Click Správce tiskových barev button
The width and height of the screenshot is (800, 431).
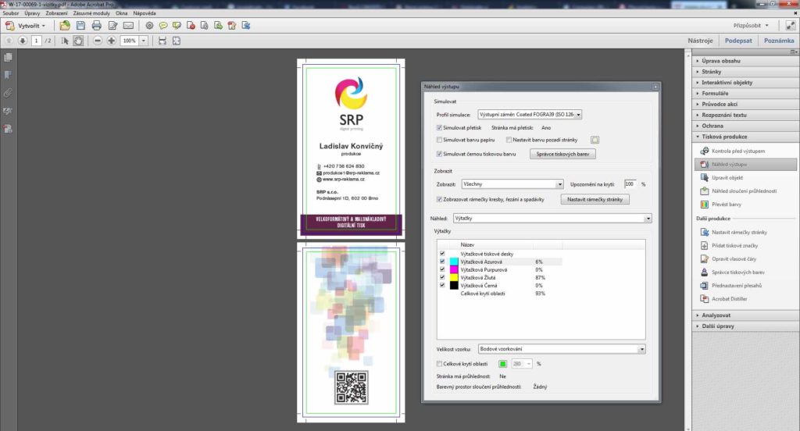coord(562,154)
